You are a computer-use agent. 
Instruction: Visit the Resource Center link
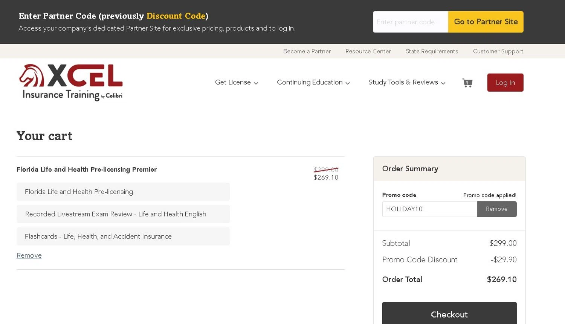[x=368, y=51]
